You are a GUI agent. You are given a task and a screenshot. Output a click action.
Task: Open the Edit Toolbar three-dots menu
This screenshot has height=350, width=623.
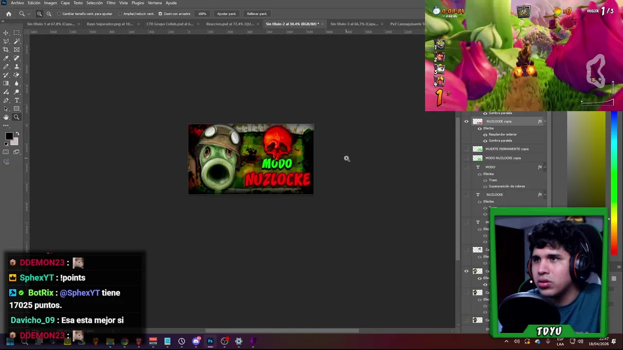pyautogui.click(x=6, y=126)
